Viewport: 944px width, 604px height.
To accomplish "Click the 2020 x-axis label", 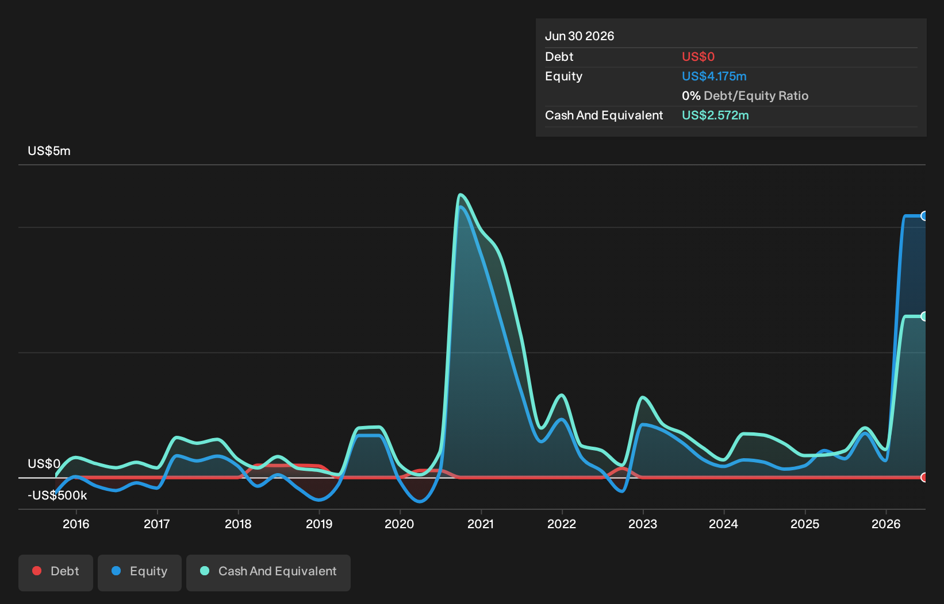I will pyautogui.click(x=400, y=524).
